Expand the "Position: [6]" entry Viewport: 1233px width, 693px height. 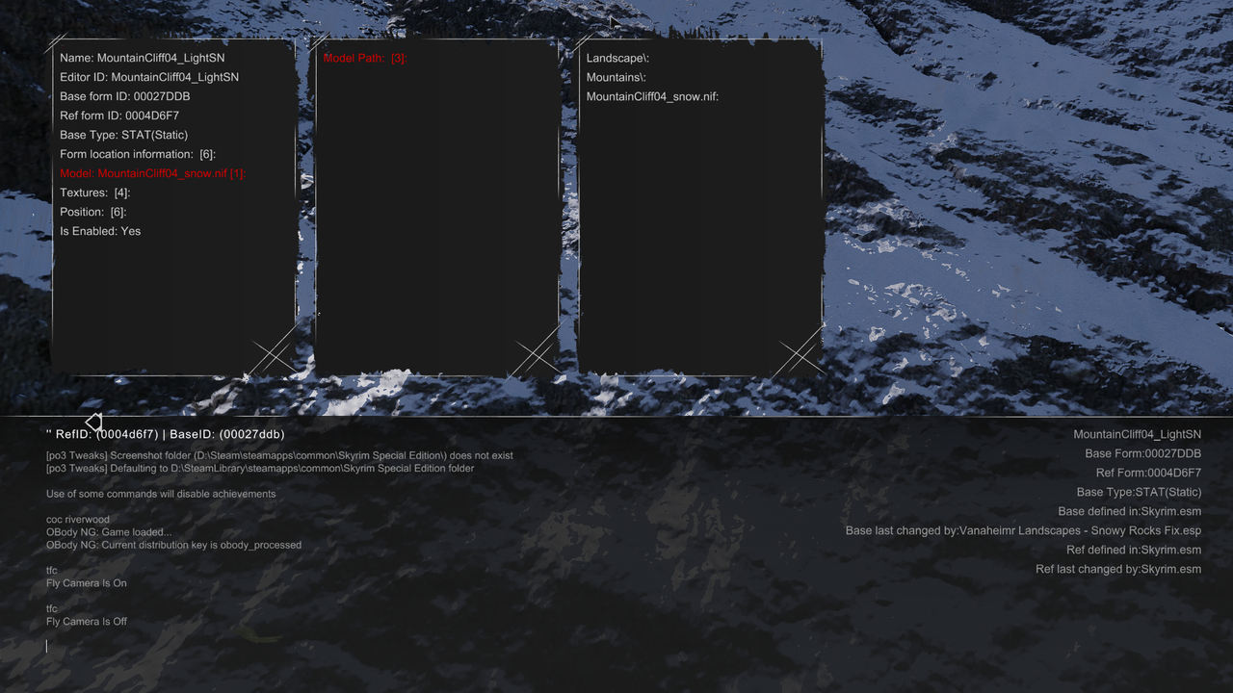[x=93, y=212]
